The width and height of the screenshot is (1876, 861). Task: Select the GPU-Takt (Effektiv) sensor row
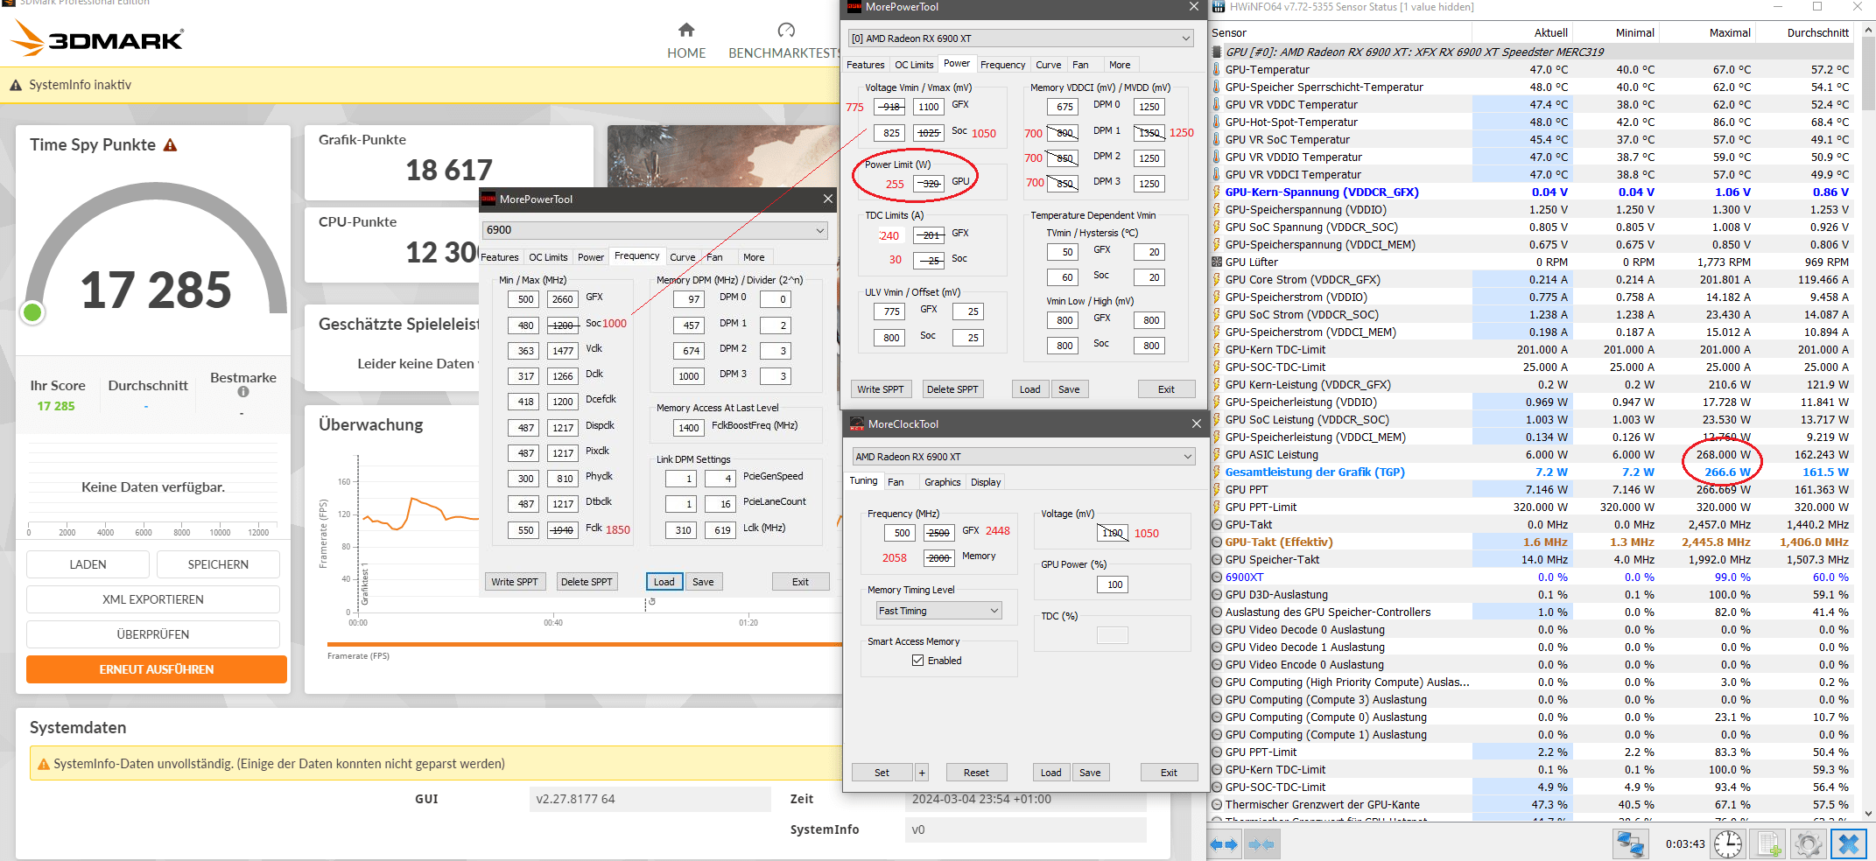[x=1533, y=542]
